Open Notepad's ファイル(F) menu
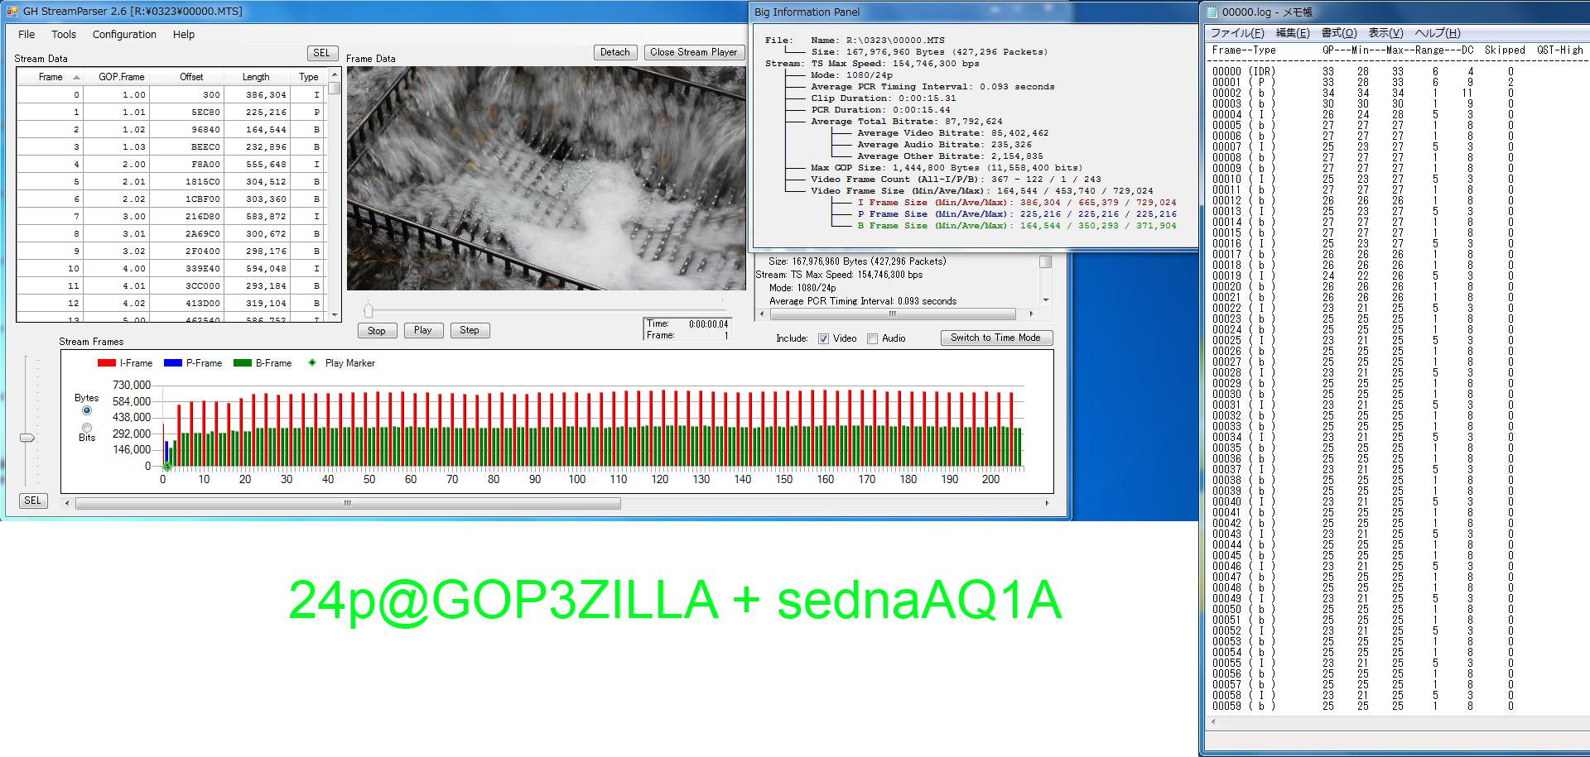Screen dimensions: 1590x757 pyautogui.click(x=1237, y=33)
